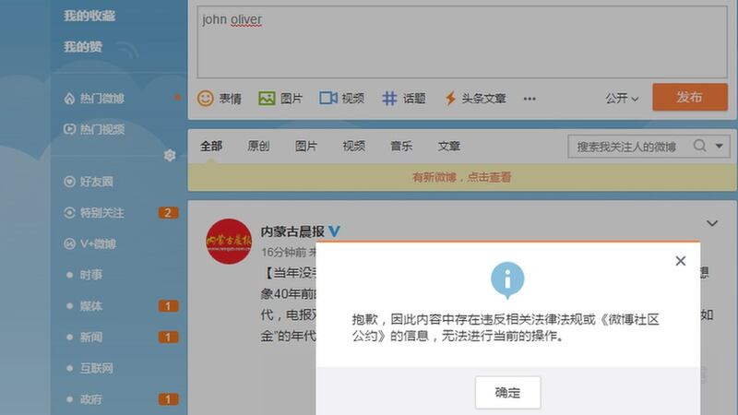Switch to 图片 feed tab

(x=306, y=147)
